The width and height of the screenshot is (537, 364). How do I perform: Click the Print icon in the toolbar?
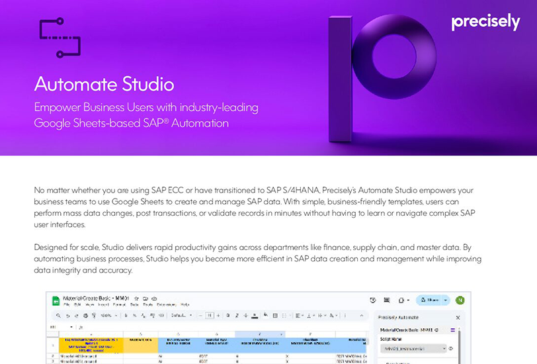tap(85, 316)
